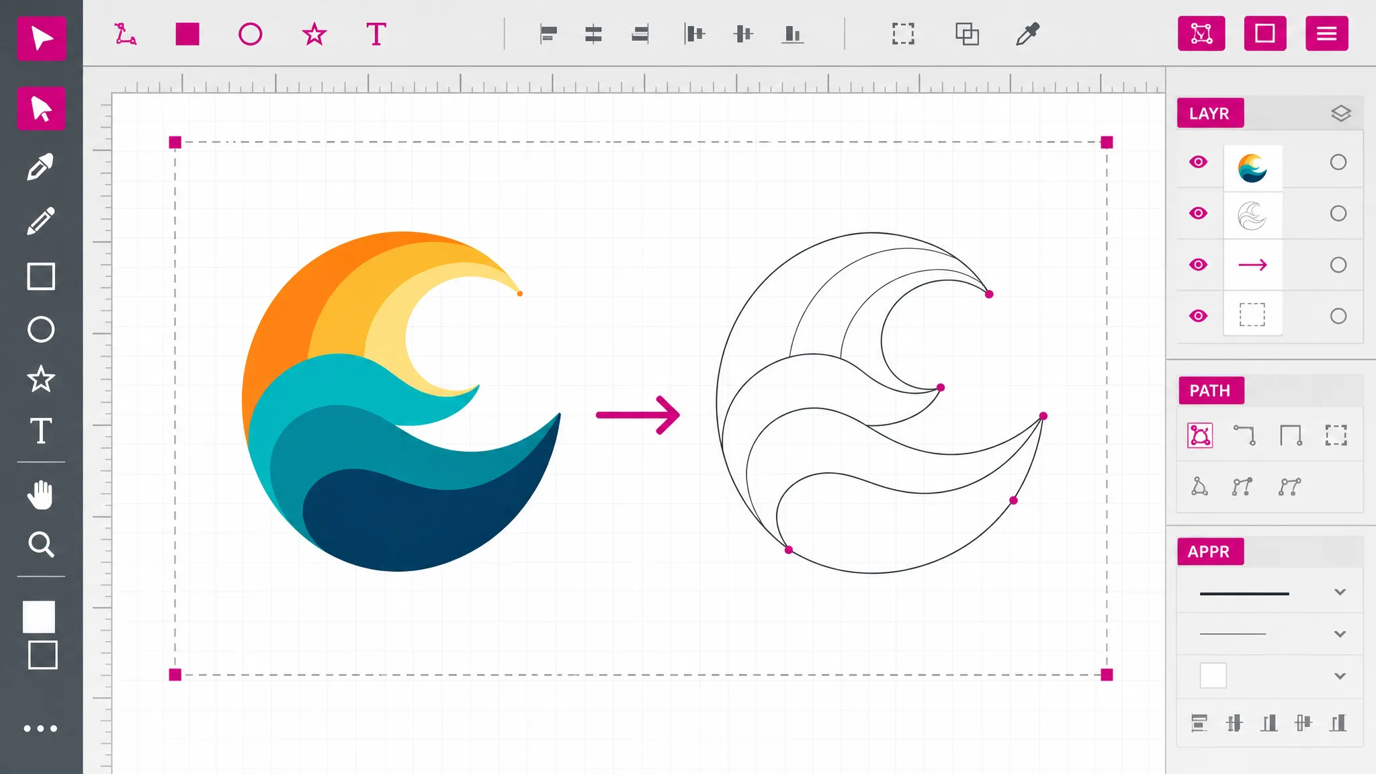Hide the dashed rectangle layer
This screenshot has width=1376, height=774.
coord(1198,316)
